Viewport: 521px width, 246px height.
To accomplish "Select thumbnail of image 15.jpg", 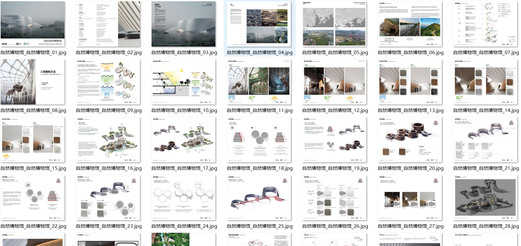I will tap(33, 140).
